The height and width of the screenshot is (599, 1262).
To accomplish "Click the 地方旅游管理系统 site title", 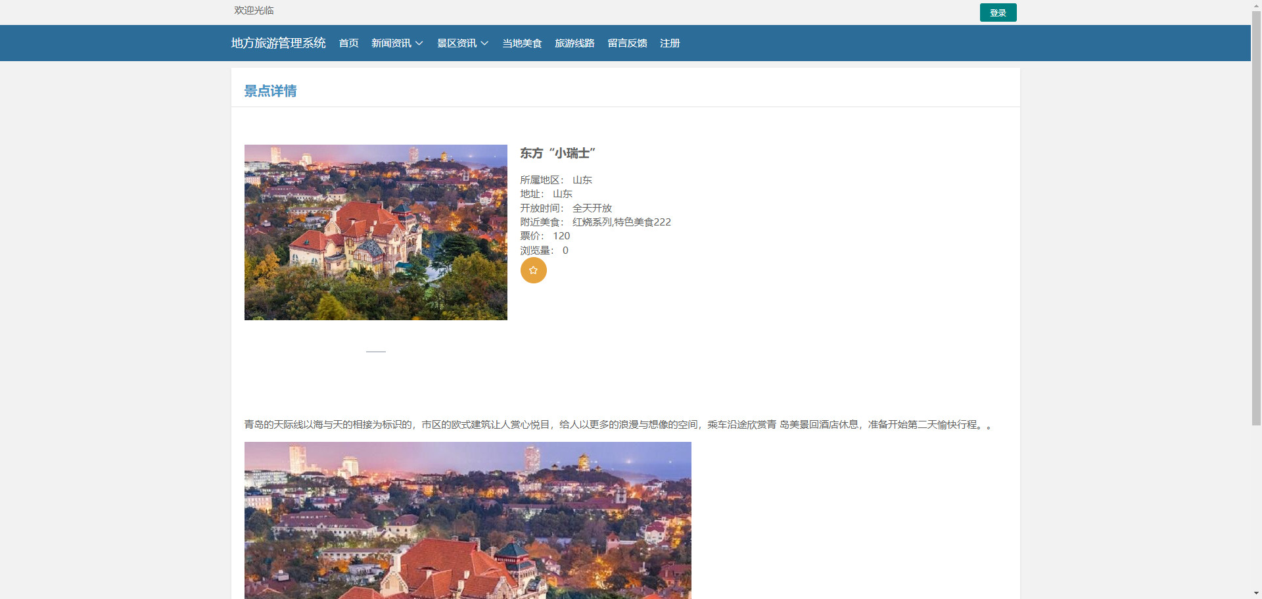I will [278, 43].
